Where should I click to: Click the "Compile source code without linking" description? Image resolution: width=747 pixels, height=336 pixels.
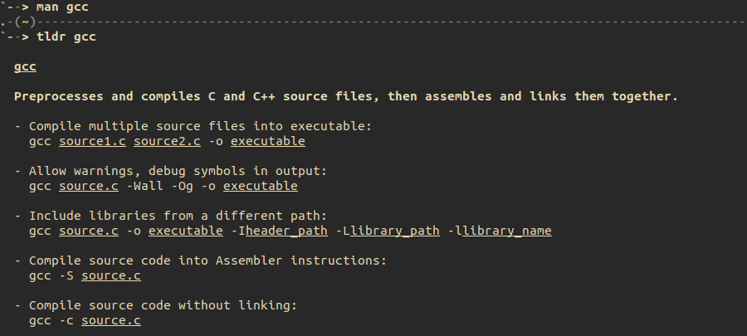click(164, 305)
